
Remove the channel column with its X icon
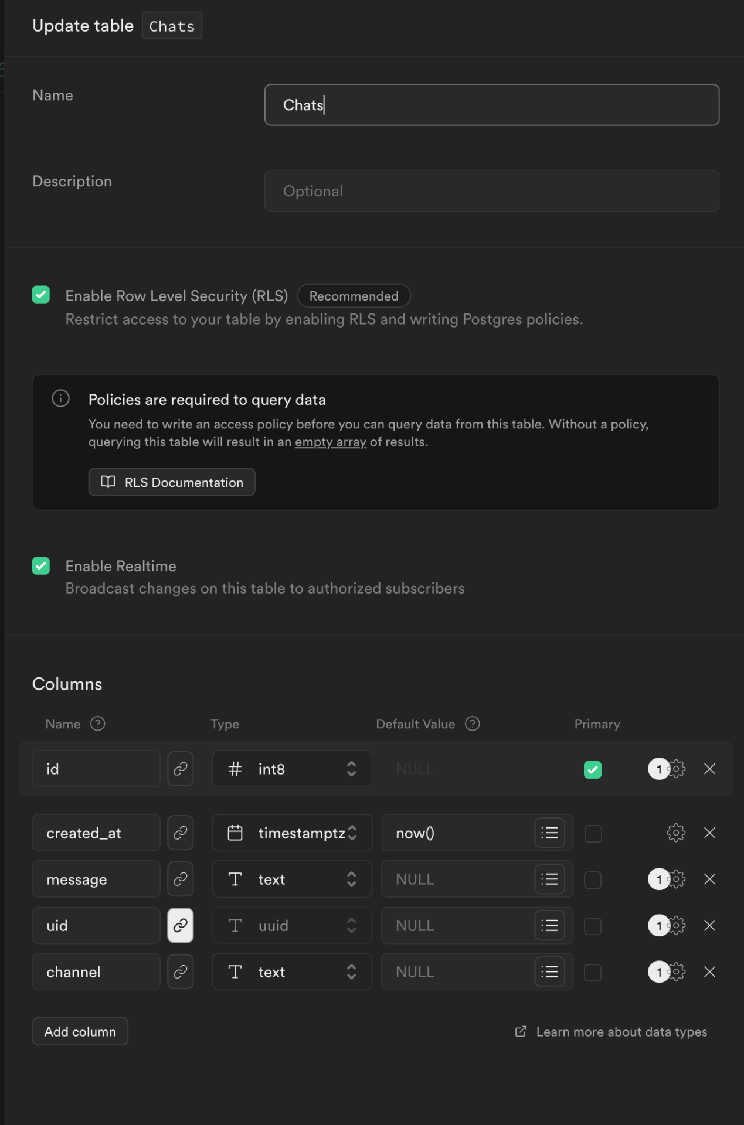(709, 972)
